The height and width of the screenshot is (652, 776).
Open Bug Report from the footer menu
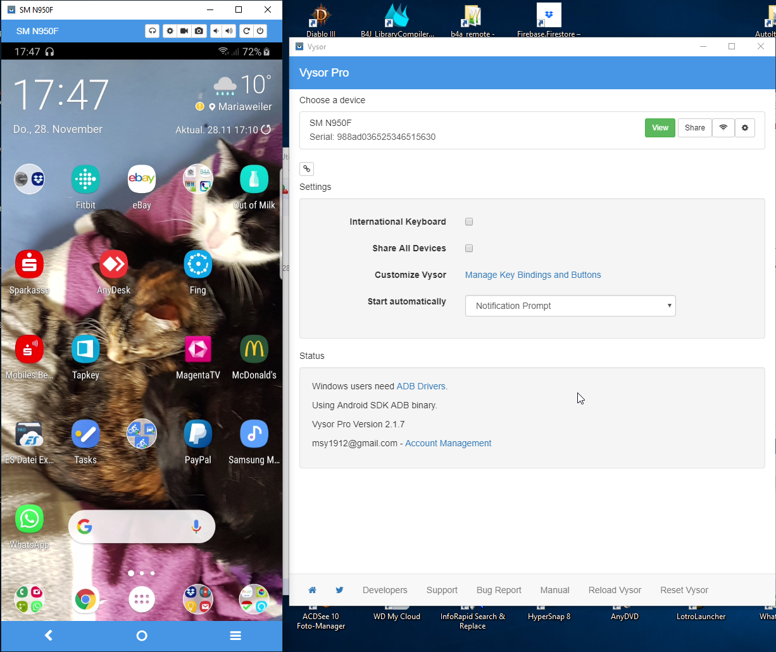[x=499, y=590]
